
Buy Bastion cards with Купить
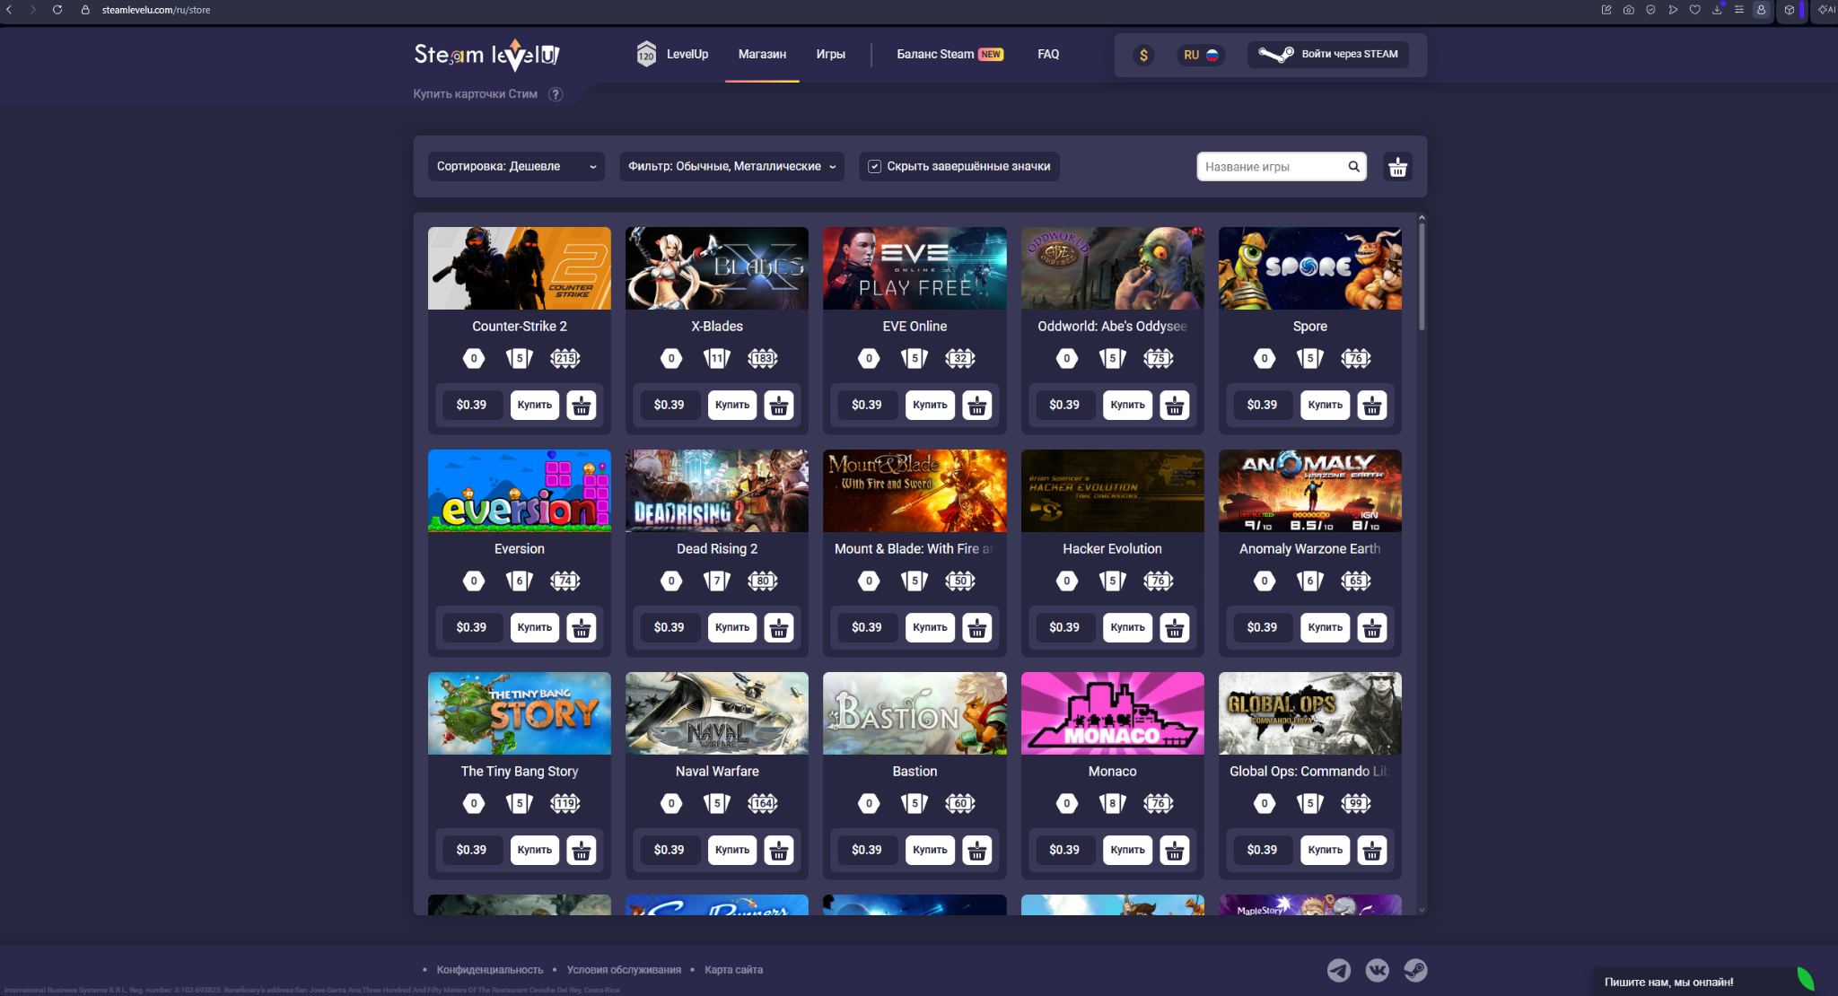(x=930, y=851)
